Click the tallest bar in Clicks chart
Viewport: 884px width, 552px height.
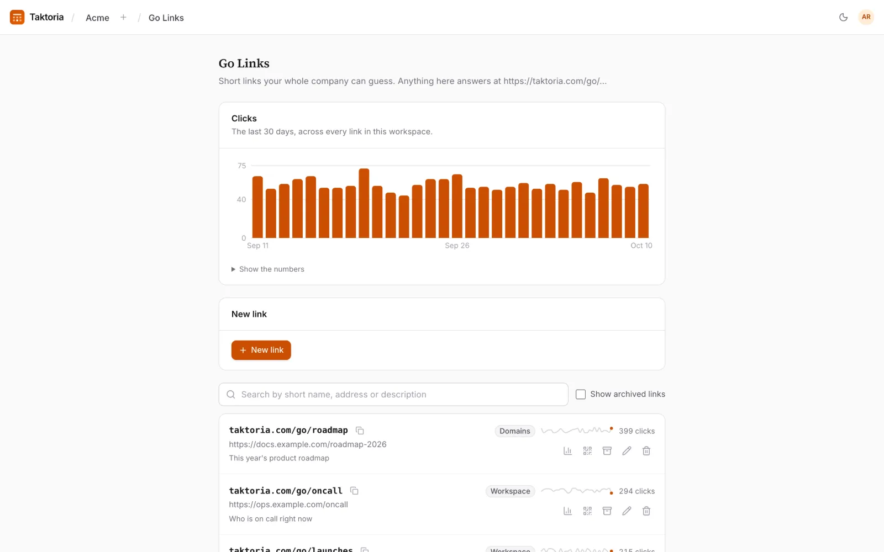tap(364, 203)
